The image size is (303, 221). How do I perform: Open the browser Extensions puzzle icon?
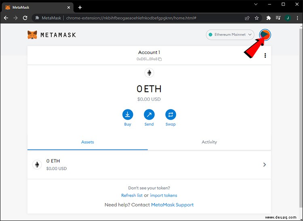(268, 18)
